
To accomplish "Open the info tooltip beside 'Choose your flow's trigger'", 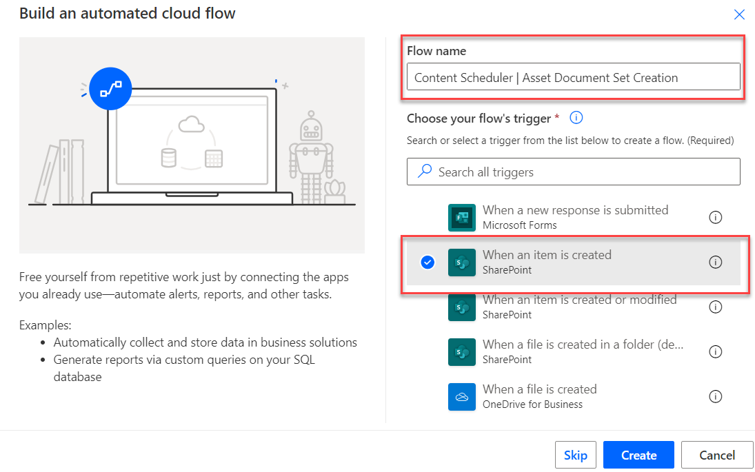I will click(576, 117).
